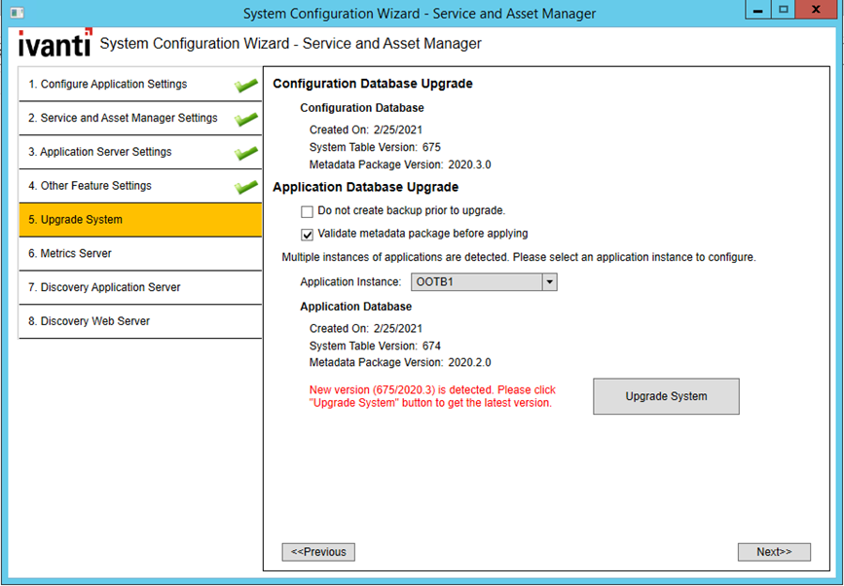Click the Next button
This screenshot has height=586, width=844.
774,552
